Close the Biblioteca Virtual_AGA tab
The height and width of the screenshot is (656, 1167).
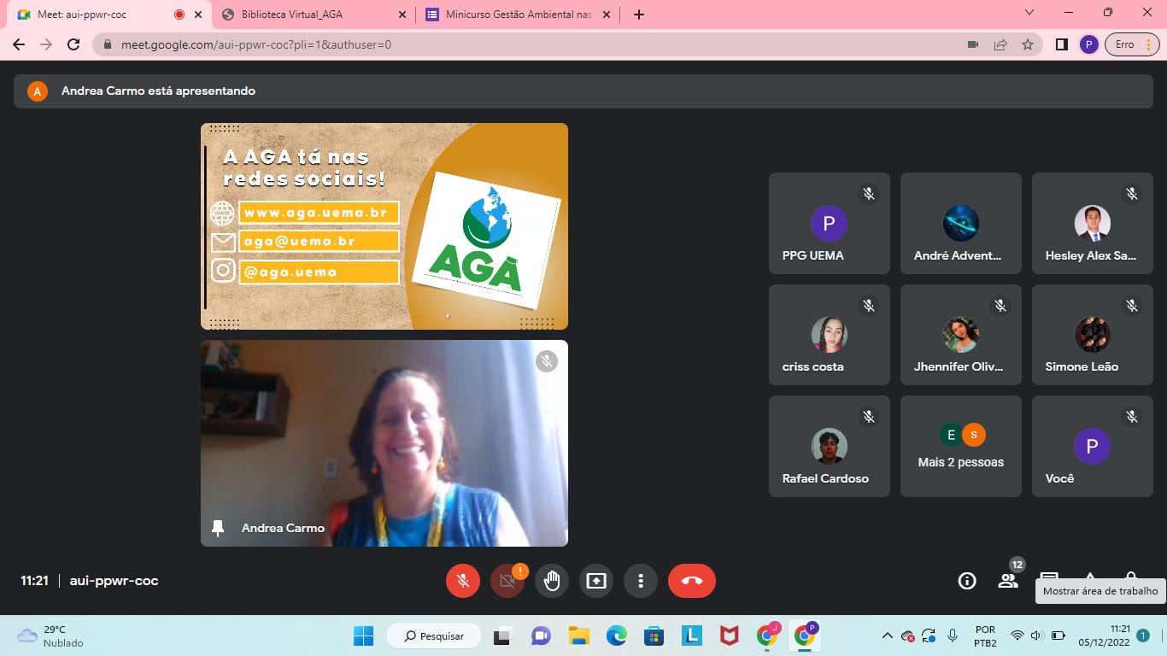click(x=402, y=15)
